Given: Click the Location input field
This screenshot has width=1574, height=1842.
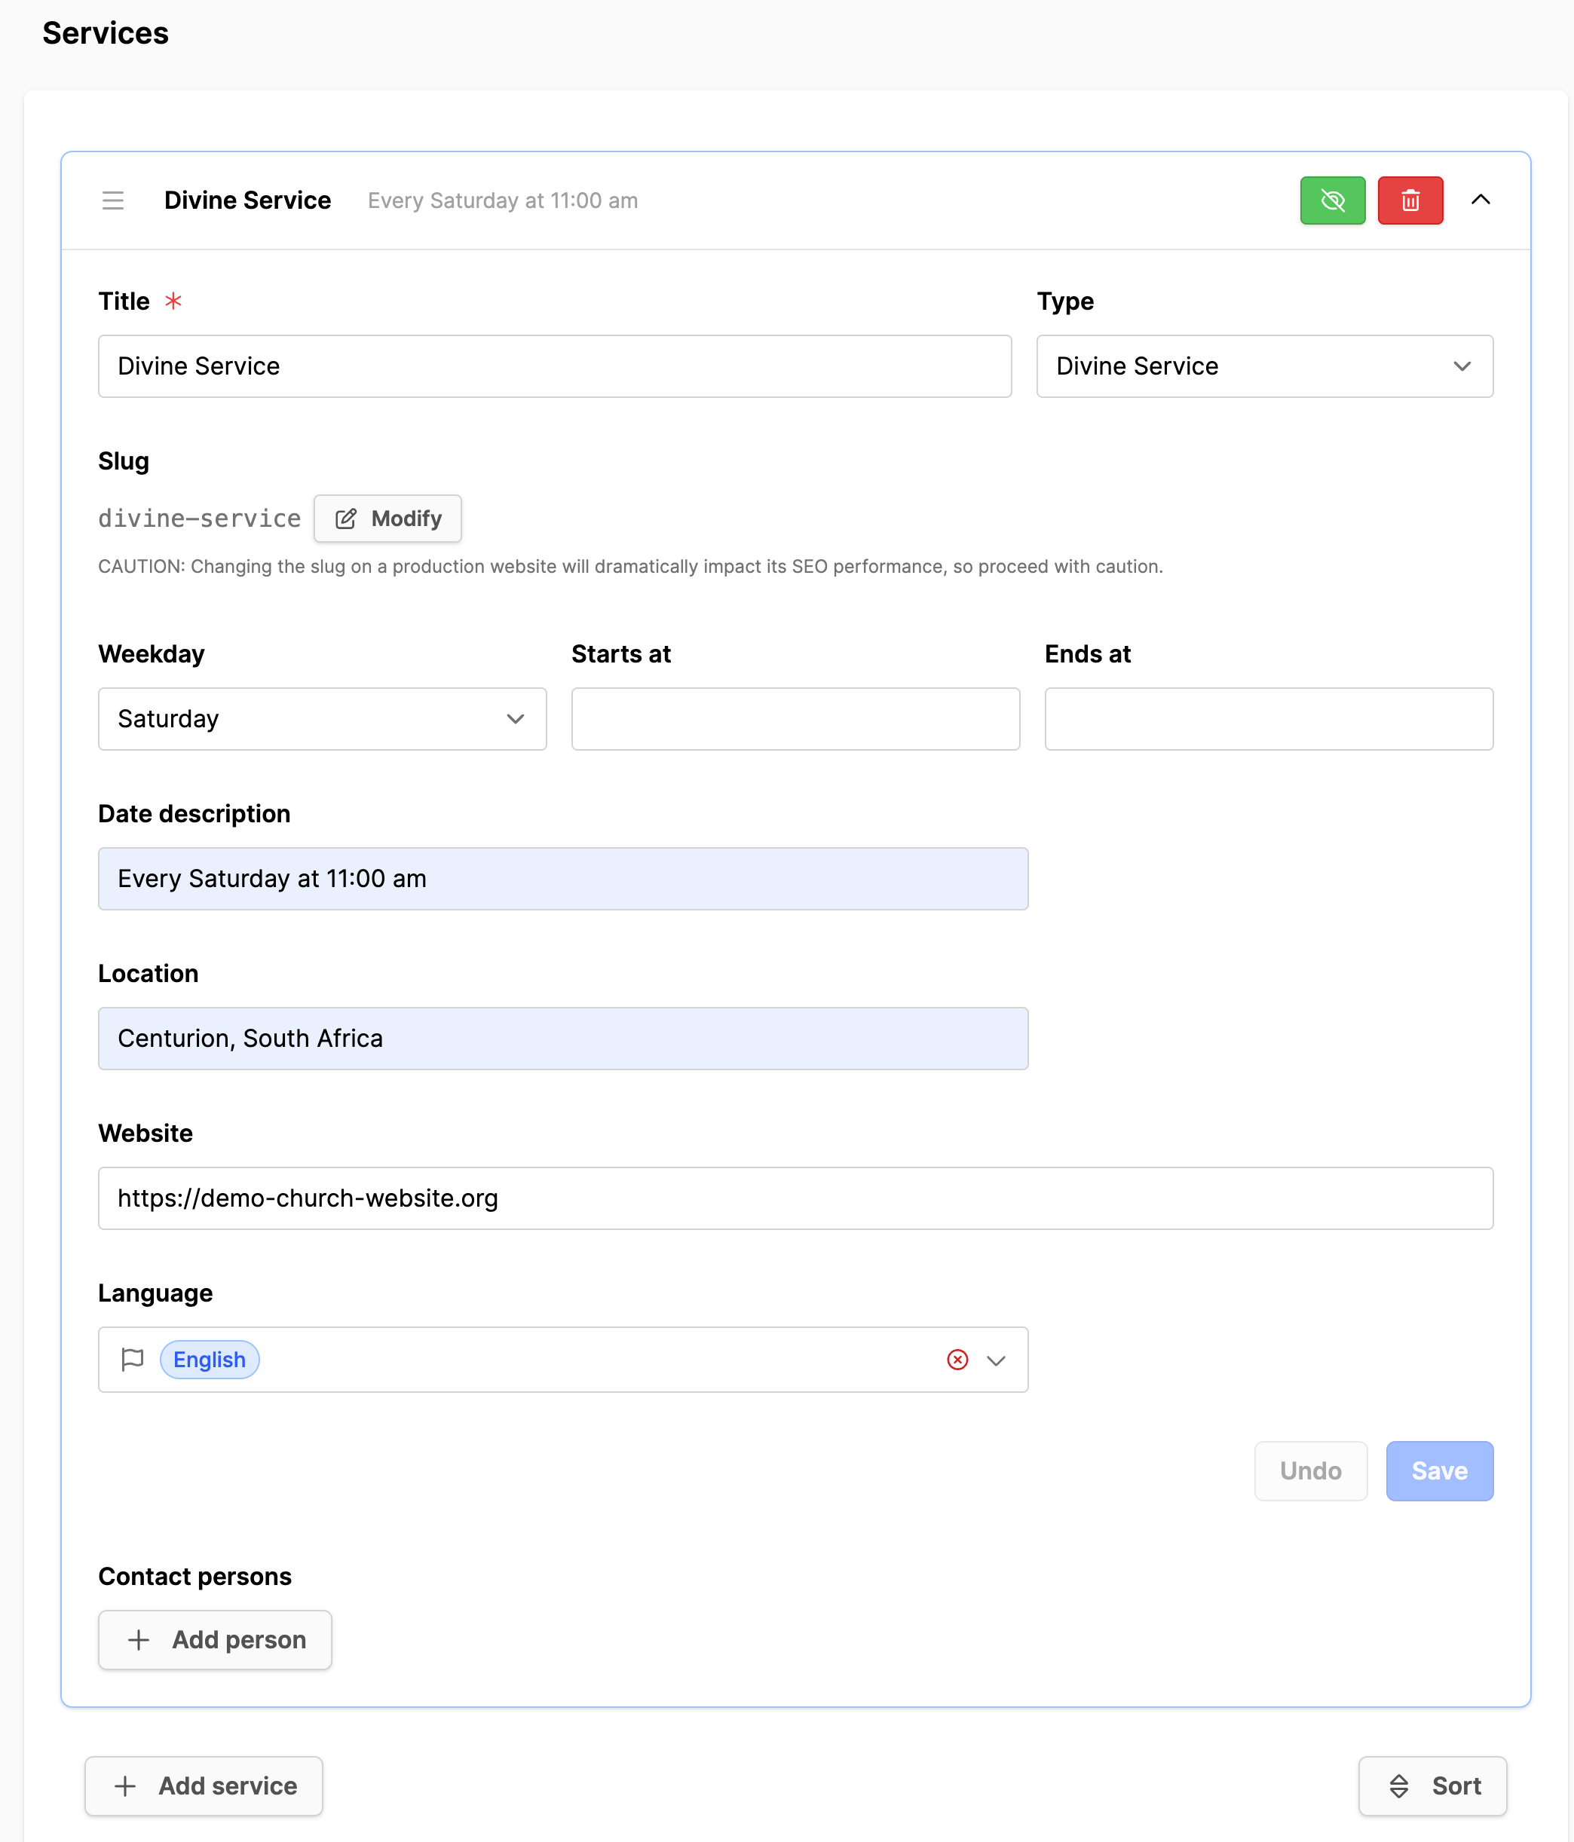Looking at the screenshot, I should 563,1039.
